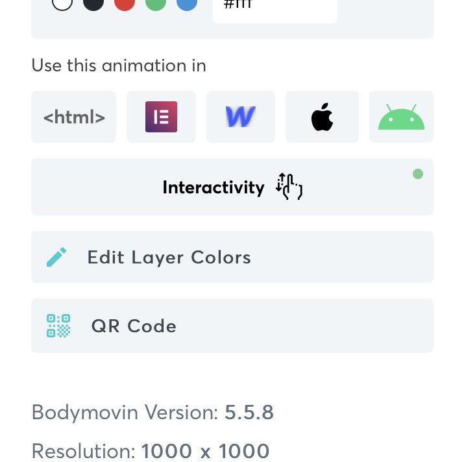453x462 pixels.
Task: Click the Apple iOS icon
Action: click(322, 117)
